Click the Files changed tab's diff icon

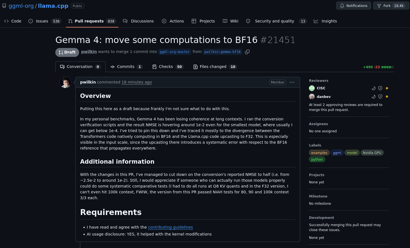pyautogui.click(x=196, y=67)
